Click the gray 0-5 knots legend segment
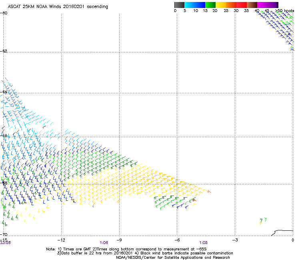296x260 pixels. tap(179, 5)
